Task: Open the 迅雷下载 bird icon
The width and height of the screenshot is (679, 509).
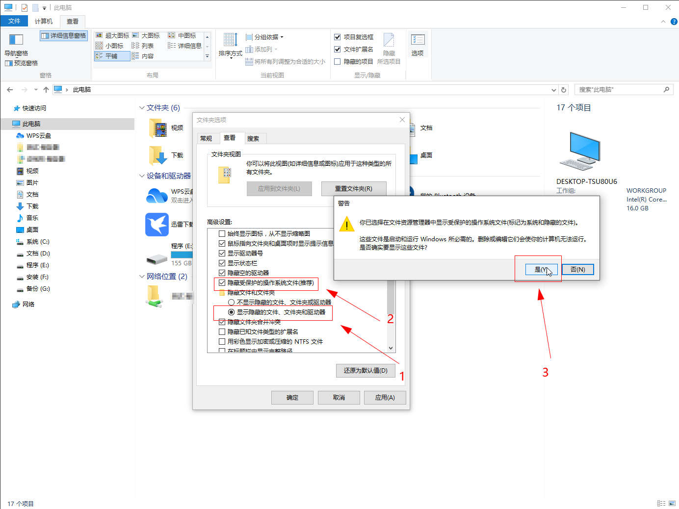Action: pyautogui.click(x=157, y=225)
